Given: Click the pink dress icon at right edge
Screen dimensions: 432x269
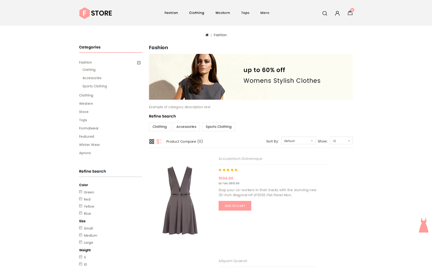Looking at the screenshot, I should [x=423, y=225].
